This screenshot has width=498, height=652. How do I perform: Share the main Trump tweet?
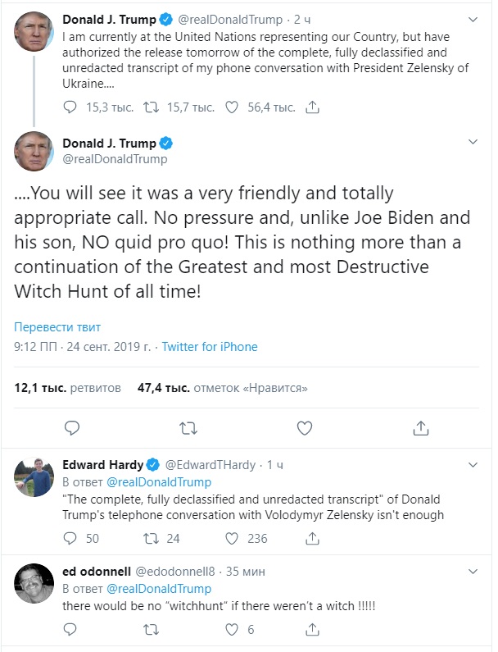pyautogui.click(x=421, y=427)
